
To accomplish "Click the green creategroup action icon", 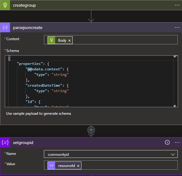I will 5,5.
